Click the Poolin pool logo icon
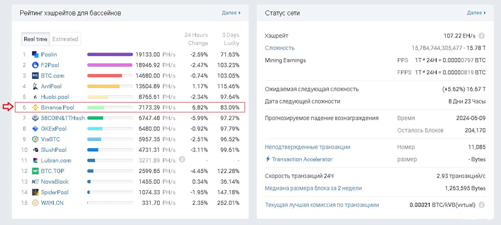Screen dimensions: 501x225 35,54
